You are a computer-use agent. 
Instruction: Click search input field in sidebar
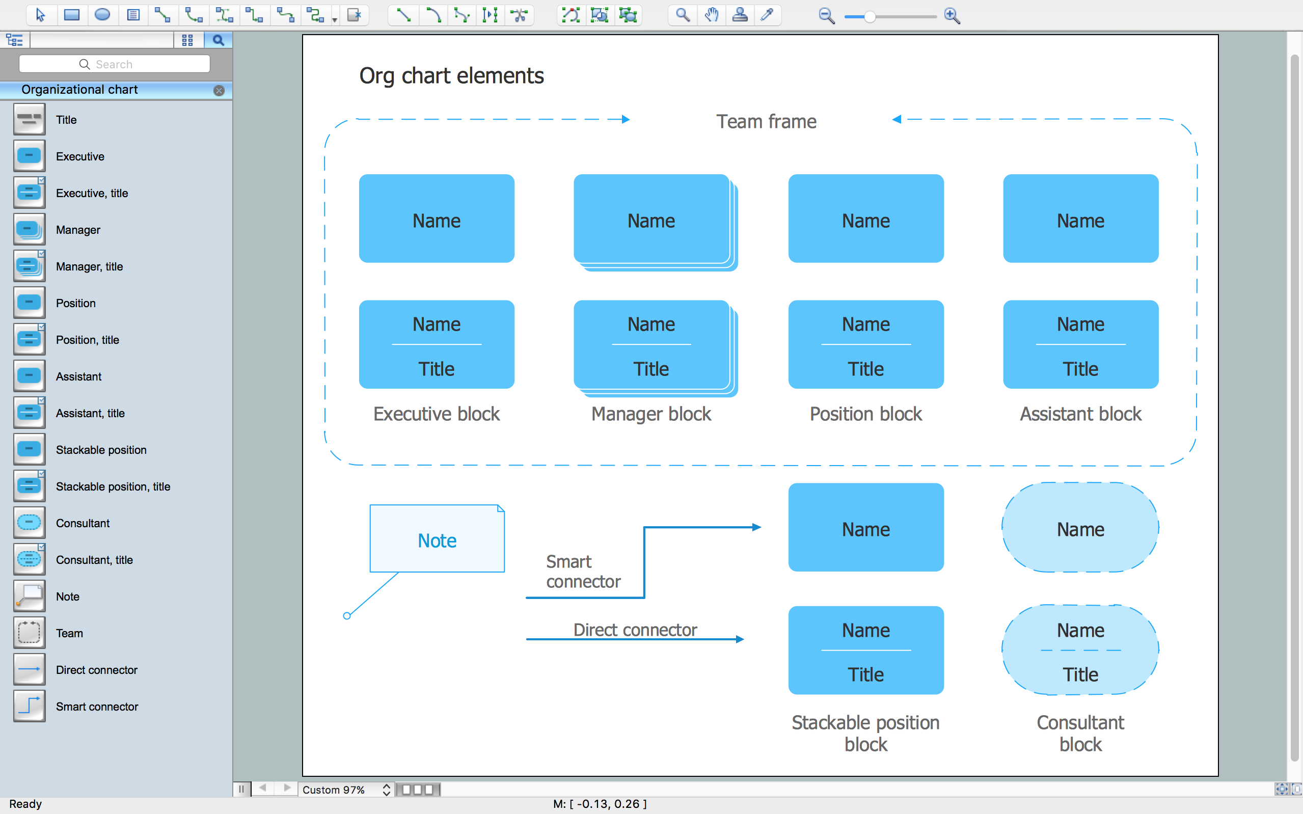click(x=115, y=64)
